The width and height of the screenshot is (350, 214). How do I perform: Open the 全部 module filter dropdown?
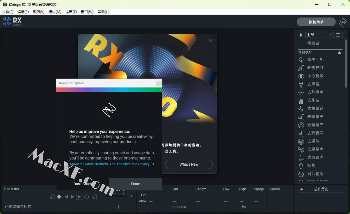pos(319,35)
